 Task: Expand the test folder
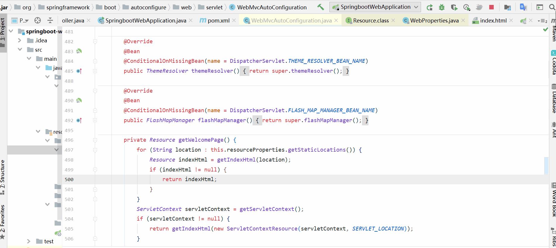29,241
